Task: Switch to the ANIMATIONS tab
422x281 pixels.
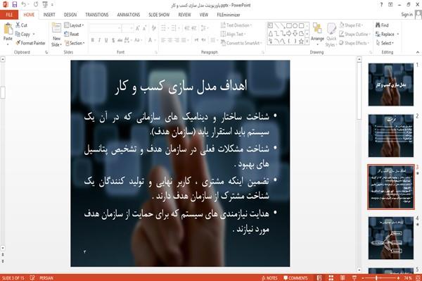Action: (x=129, y=15)
